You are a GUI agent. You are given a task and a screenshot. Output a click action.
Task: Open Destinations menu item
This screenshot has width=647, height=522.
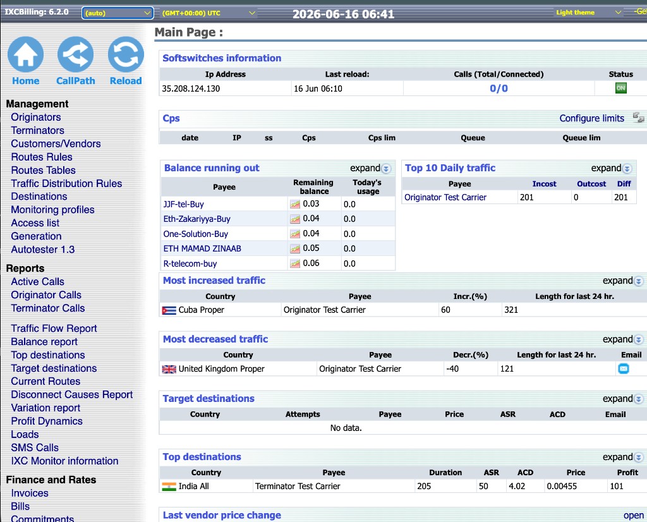click(39, 197)
